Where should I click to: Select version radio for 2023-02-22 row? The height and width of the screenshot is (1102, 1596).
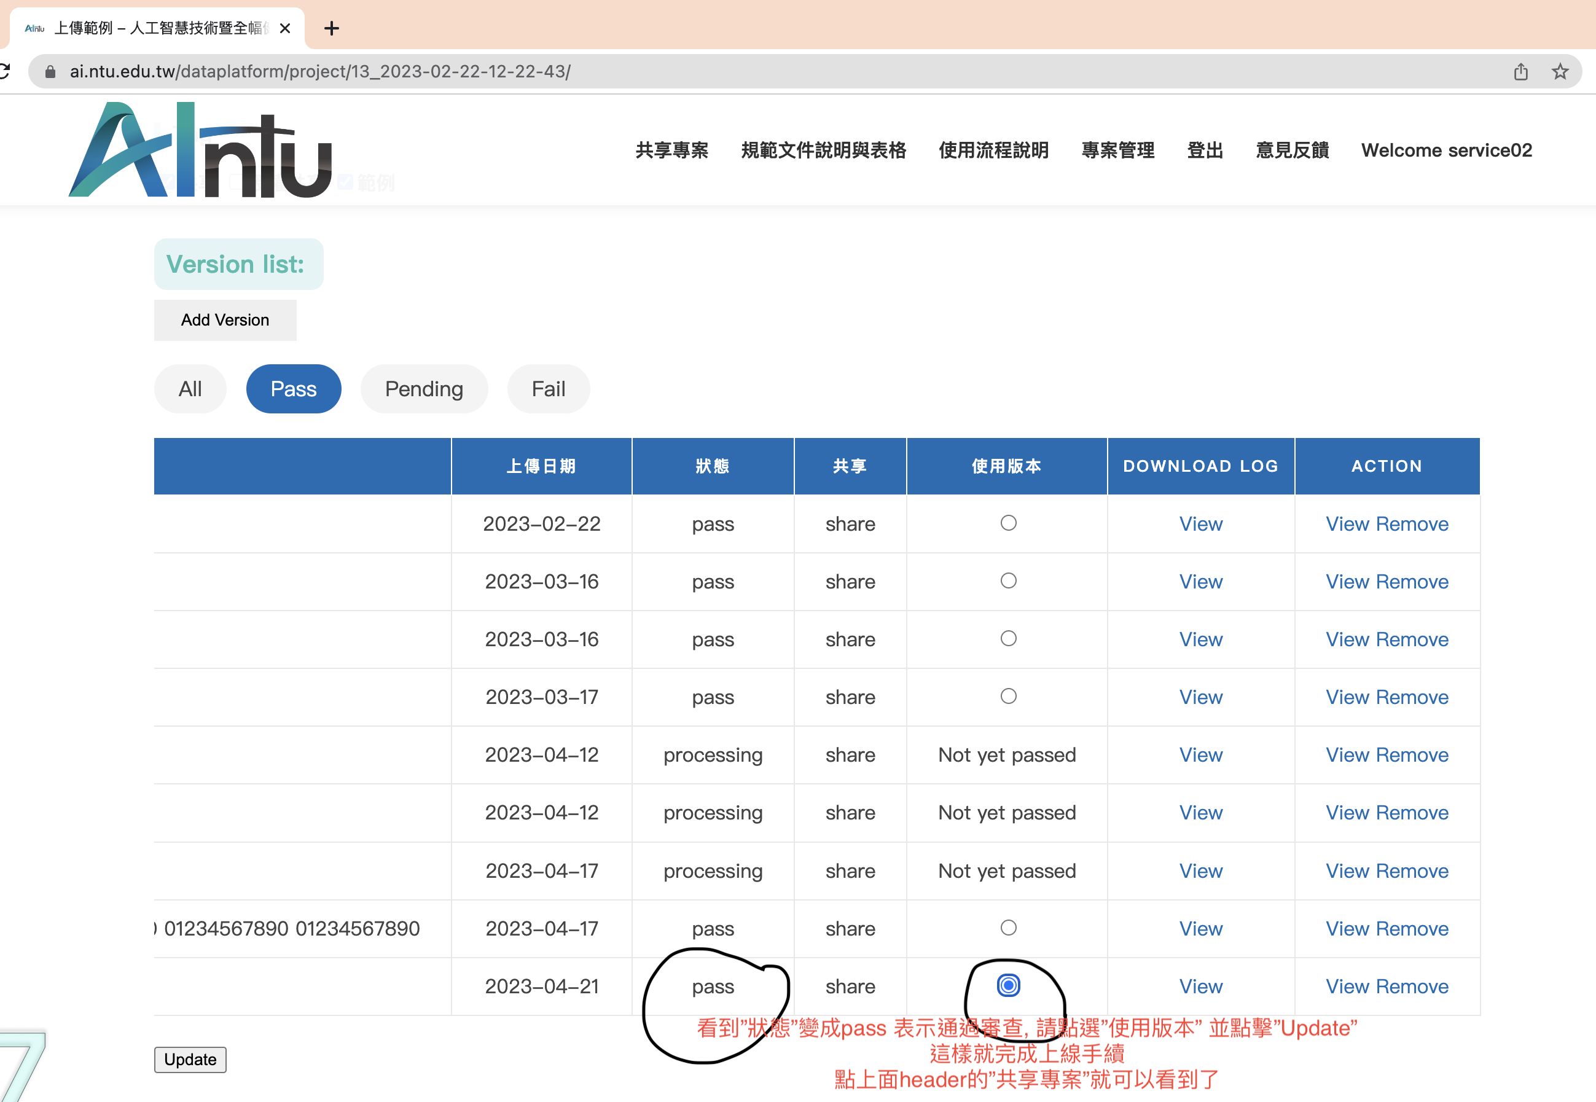pos(1007,523)
